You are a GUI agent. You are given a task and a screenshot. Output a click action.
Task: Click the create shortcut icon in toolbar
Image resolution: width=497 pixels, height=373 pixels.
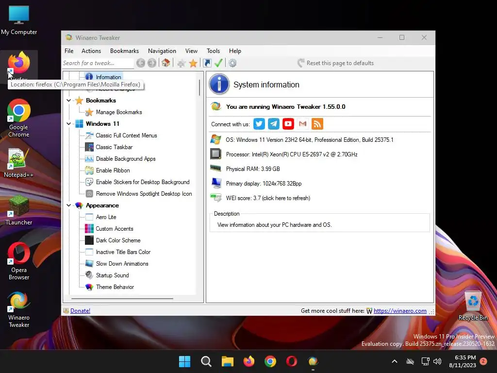pos(207,63)
